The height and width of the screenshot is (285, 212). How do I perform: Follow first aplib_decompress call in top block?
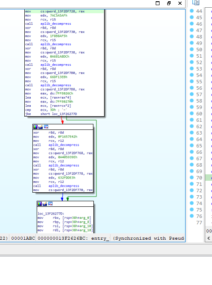(56, 24)
